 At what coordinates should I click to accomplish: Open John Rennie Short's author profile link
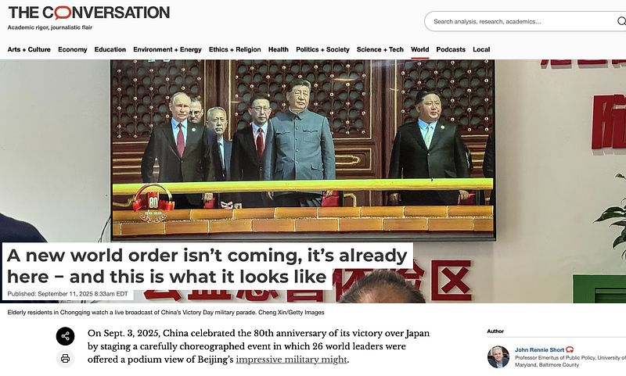539,349
